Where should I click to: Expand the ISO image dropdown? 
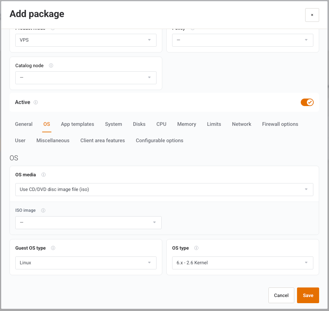88,223
